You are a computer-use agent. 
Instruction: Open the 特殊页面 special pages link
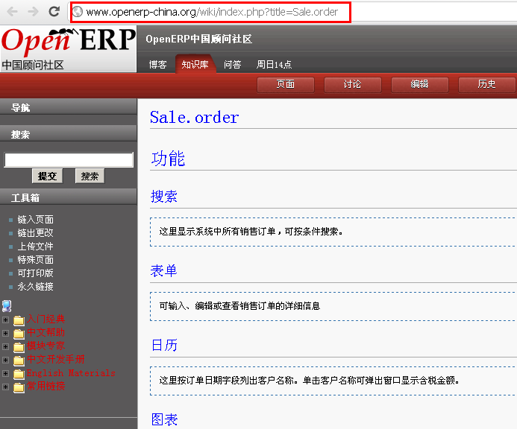tap(36, 260)
